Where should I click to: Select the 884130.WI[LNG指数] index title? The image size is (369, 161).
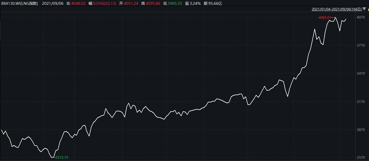pos(19,3)
